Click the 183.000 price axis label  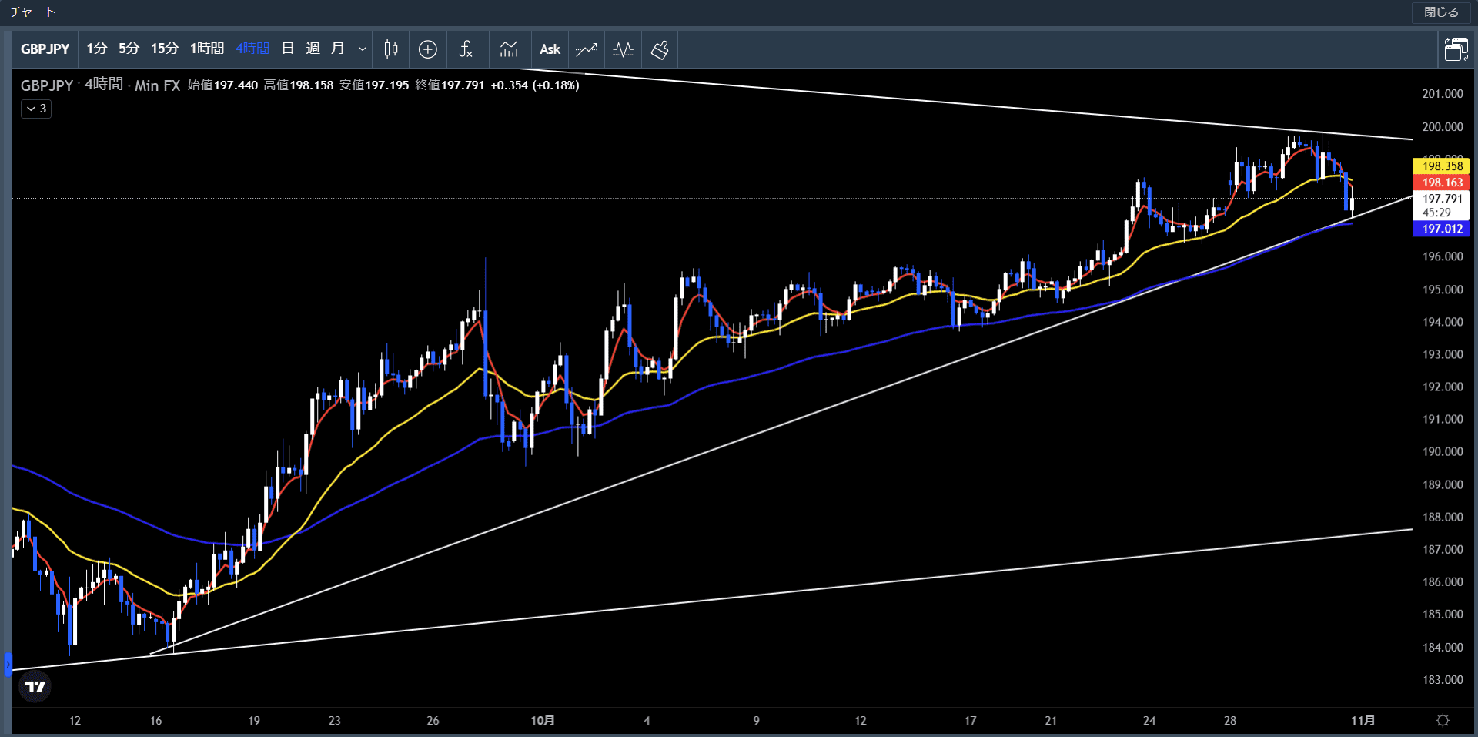pos(1443,680)
